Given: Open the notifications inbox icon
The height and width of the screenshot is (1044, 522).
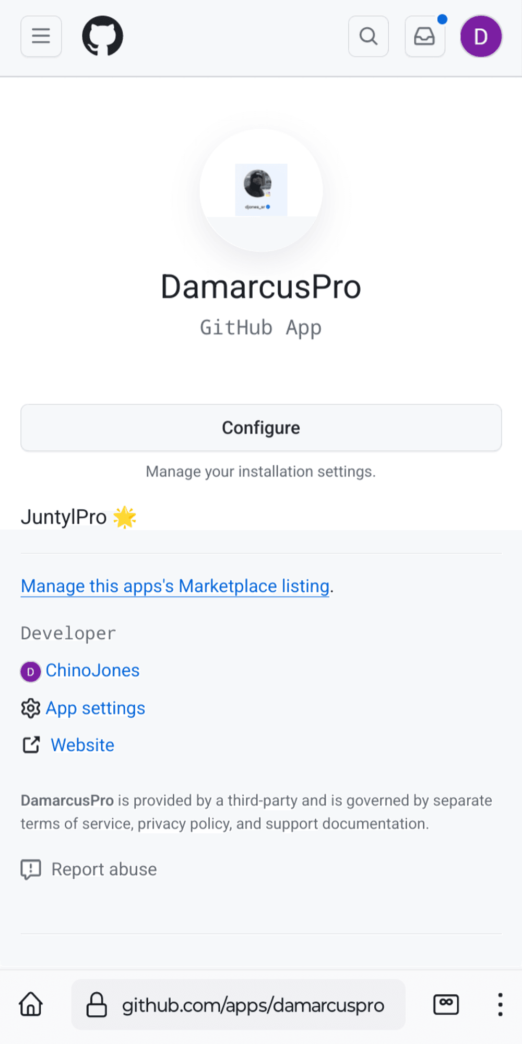Looking at the screenshot, I should point(425,36).
